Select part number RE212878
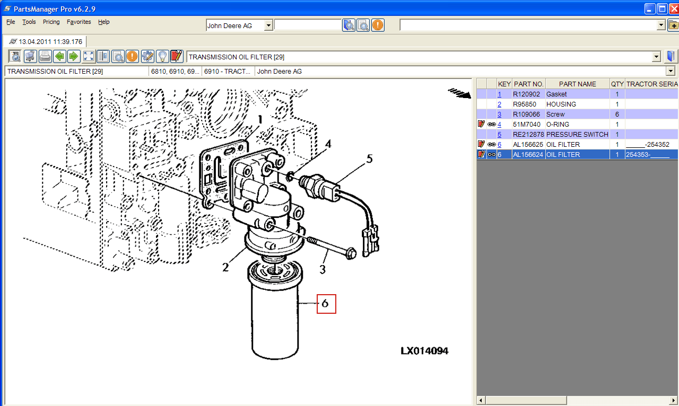The height and width of the screenshot is (406, 679). pos(528,134)
